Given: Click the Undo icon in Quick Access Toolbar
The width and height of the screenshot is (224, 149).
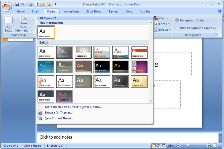Looking at the screenshot, I should (22, 4).
